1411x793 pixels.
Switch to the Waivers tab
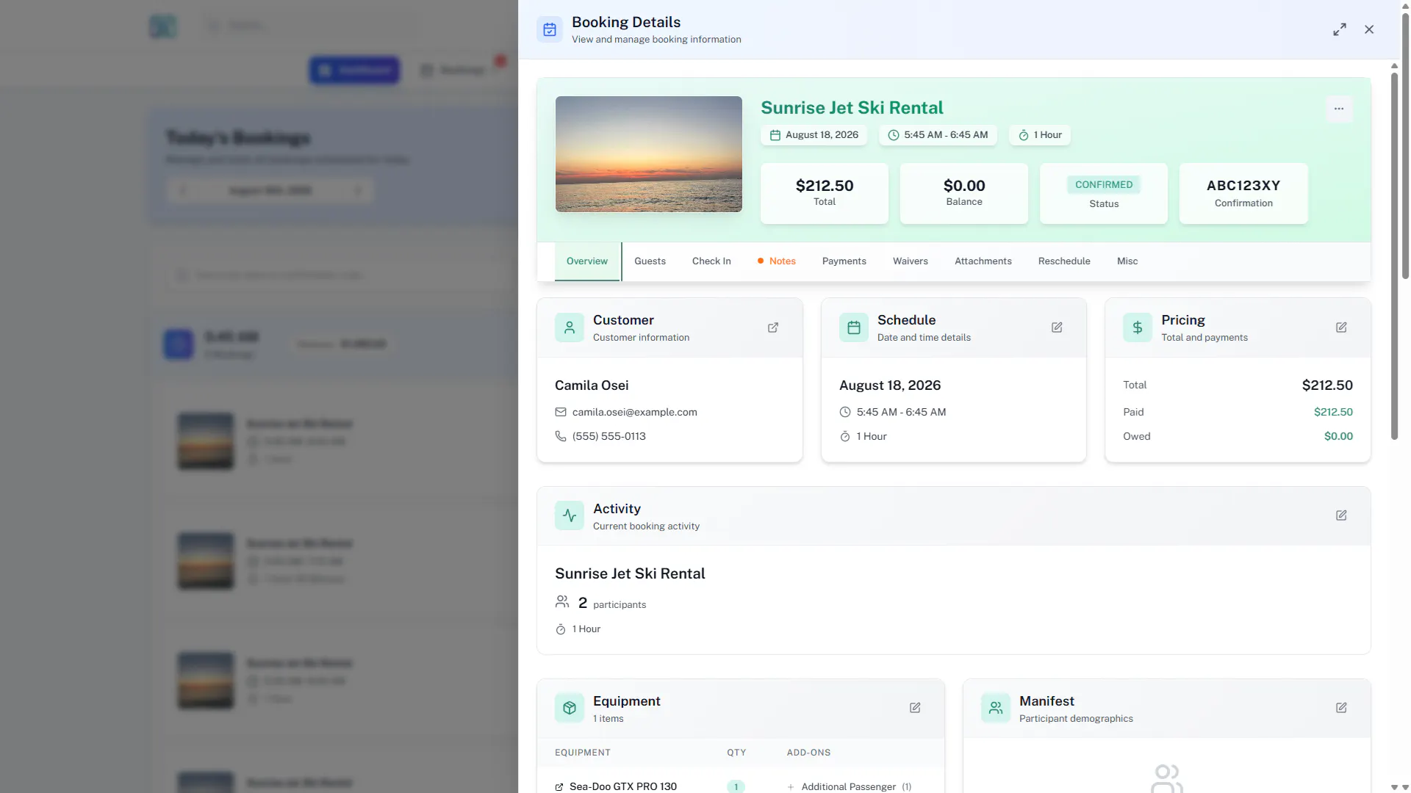(911, 261)
